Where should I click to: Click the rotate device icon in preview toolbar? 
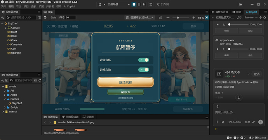160,17
